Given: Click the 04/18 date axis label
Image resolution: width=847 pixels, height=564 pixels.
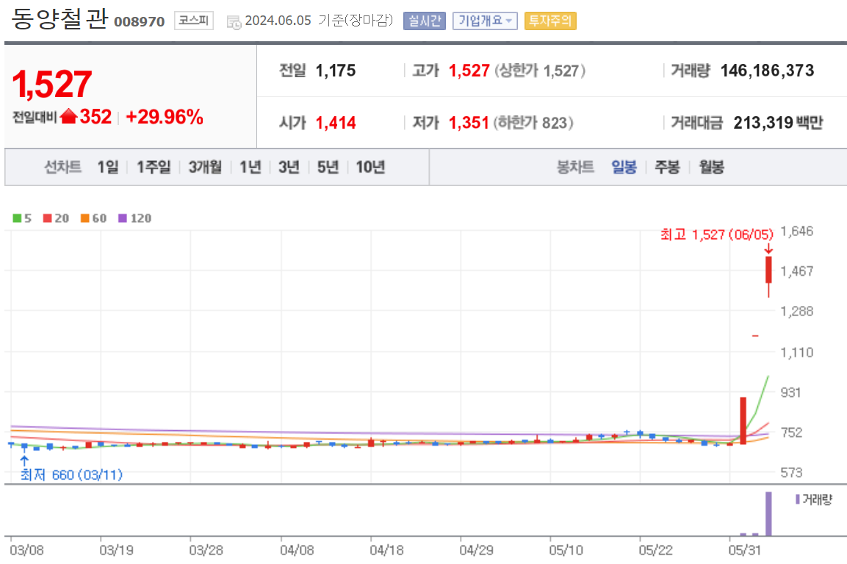Looking at the screenshot, I should [x=386, y=551].
